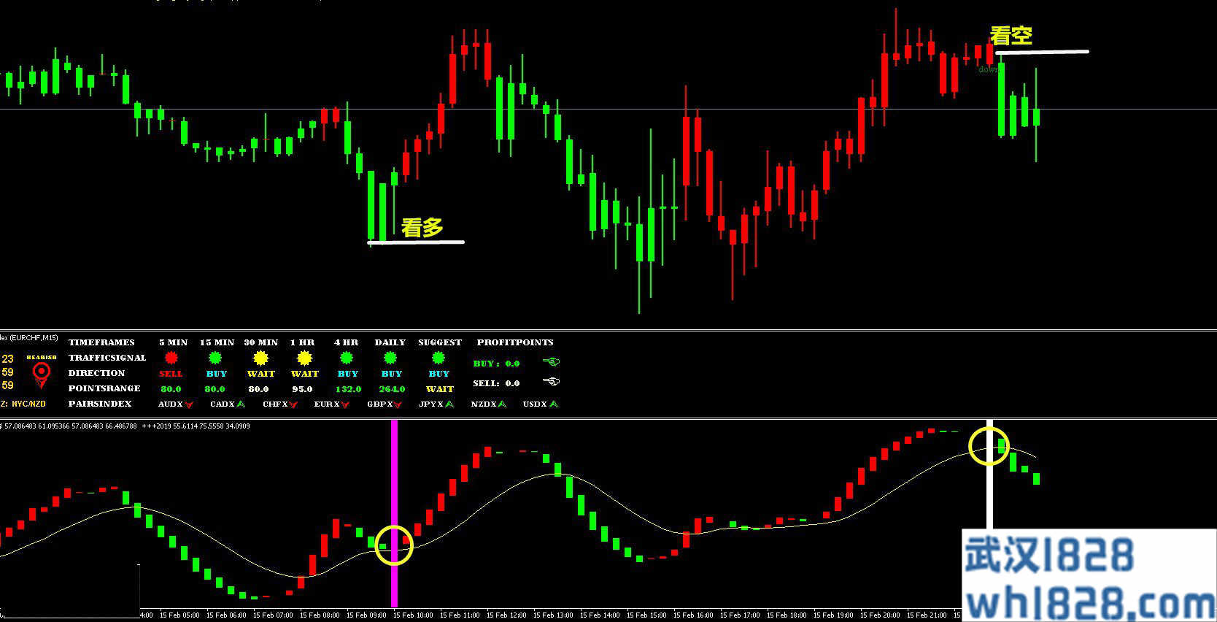The width and height of the screenshot is (1217, 622).
Task: Click the red down arrow next to EURX
Action: pos(345,404)
